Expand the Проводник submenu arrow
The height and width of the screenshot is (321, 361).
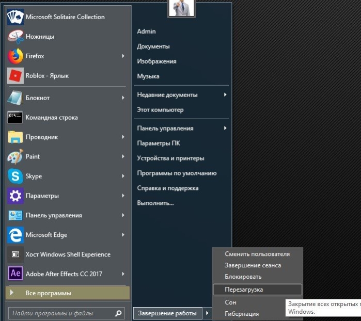[x=123, y=137]
